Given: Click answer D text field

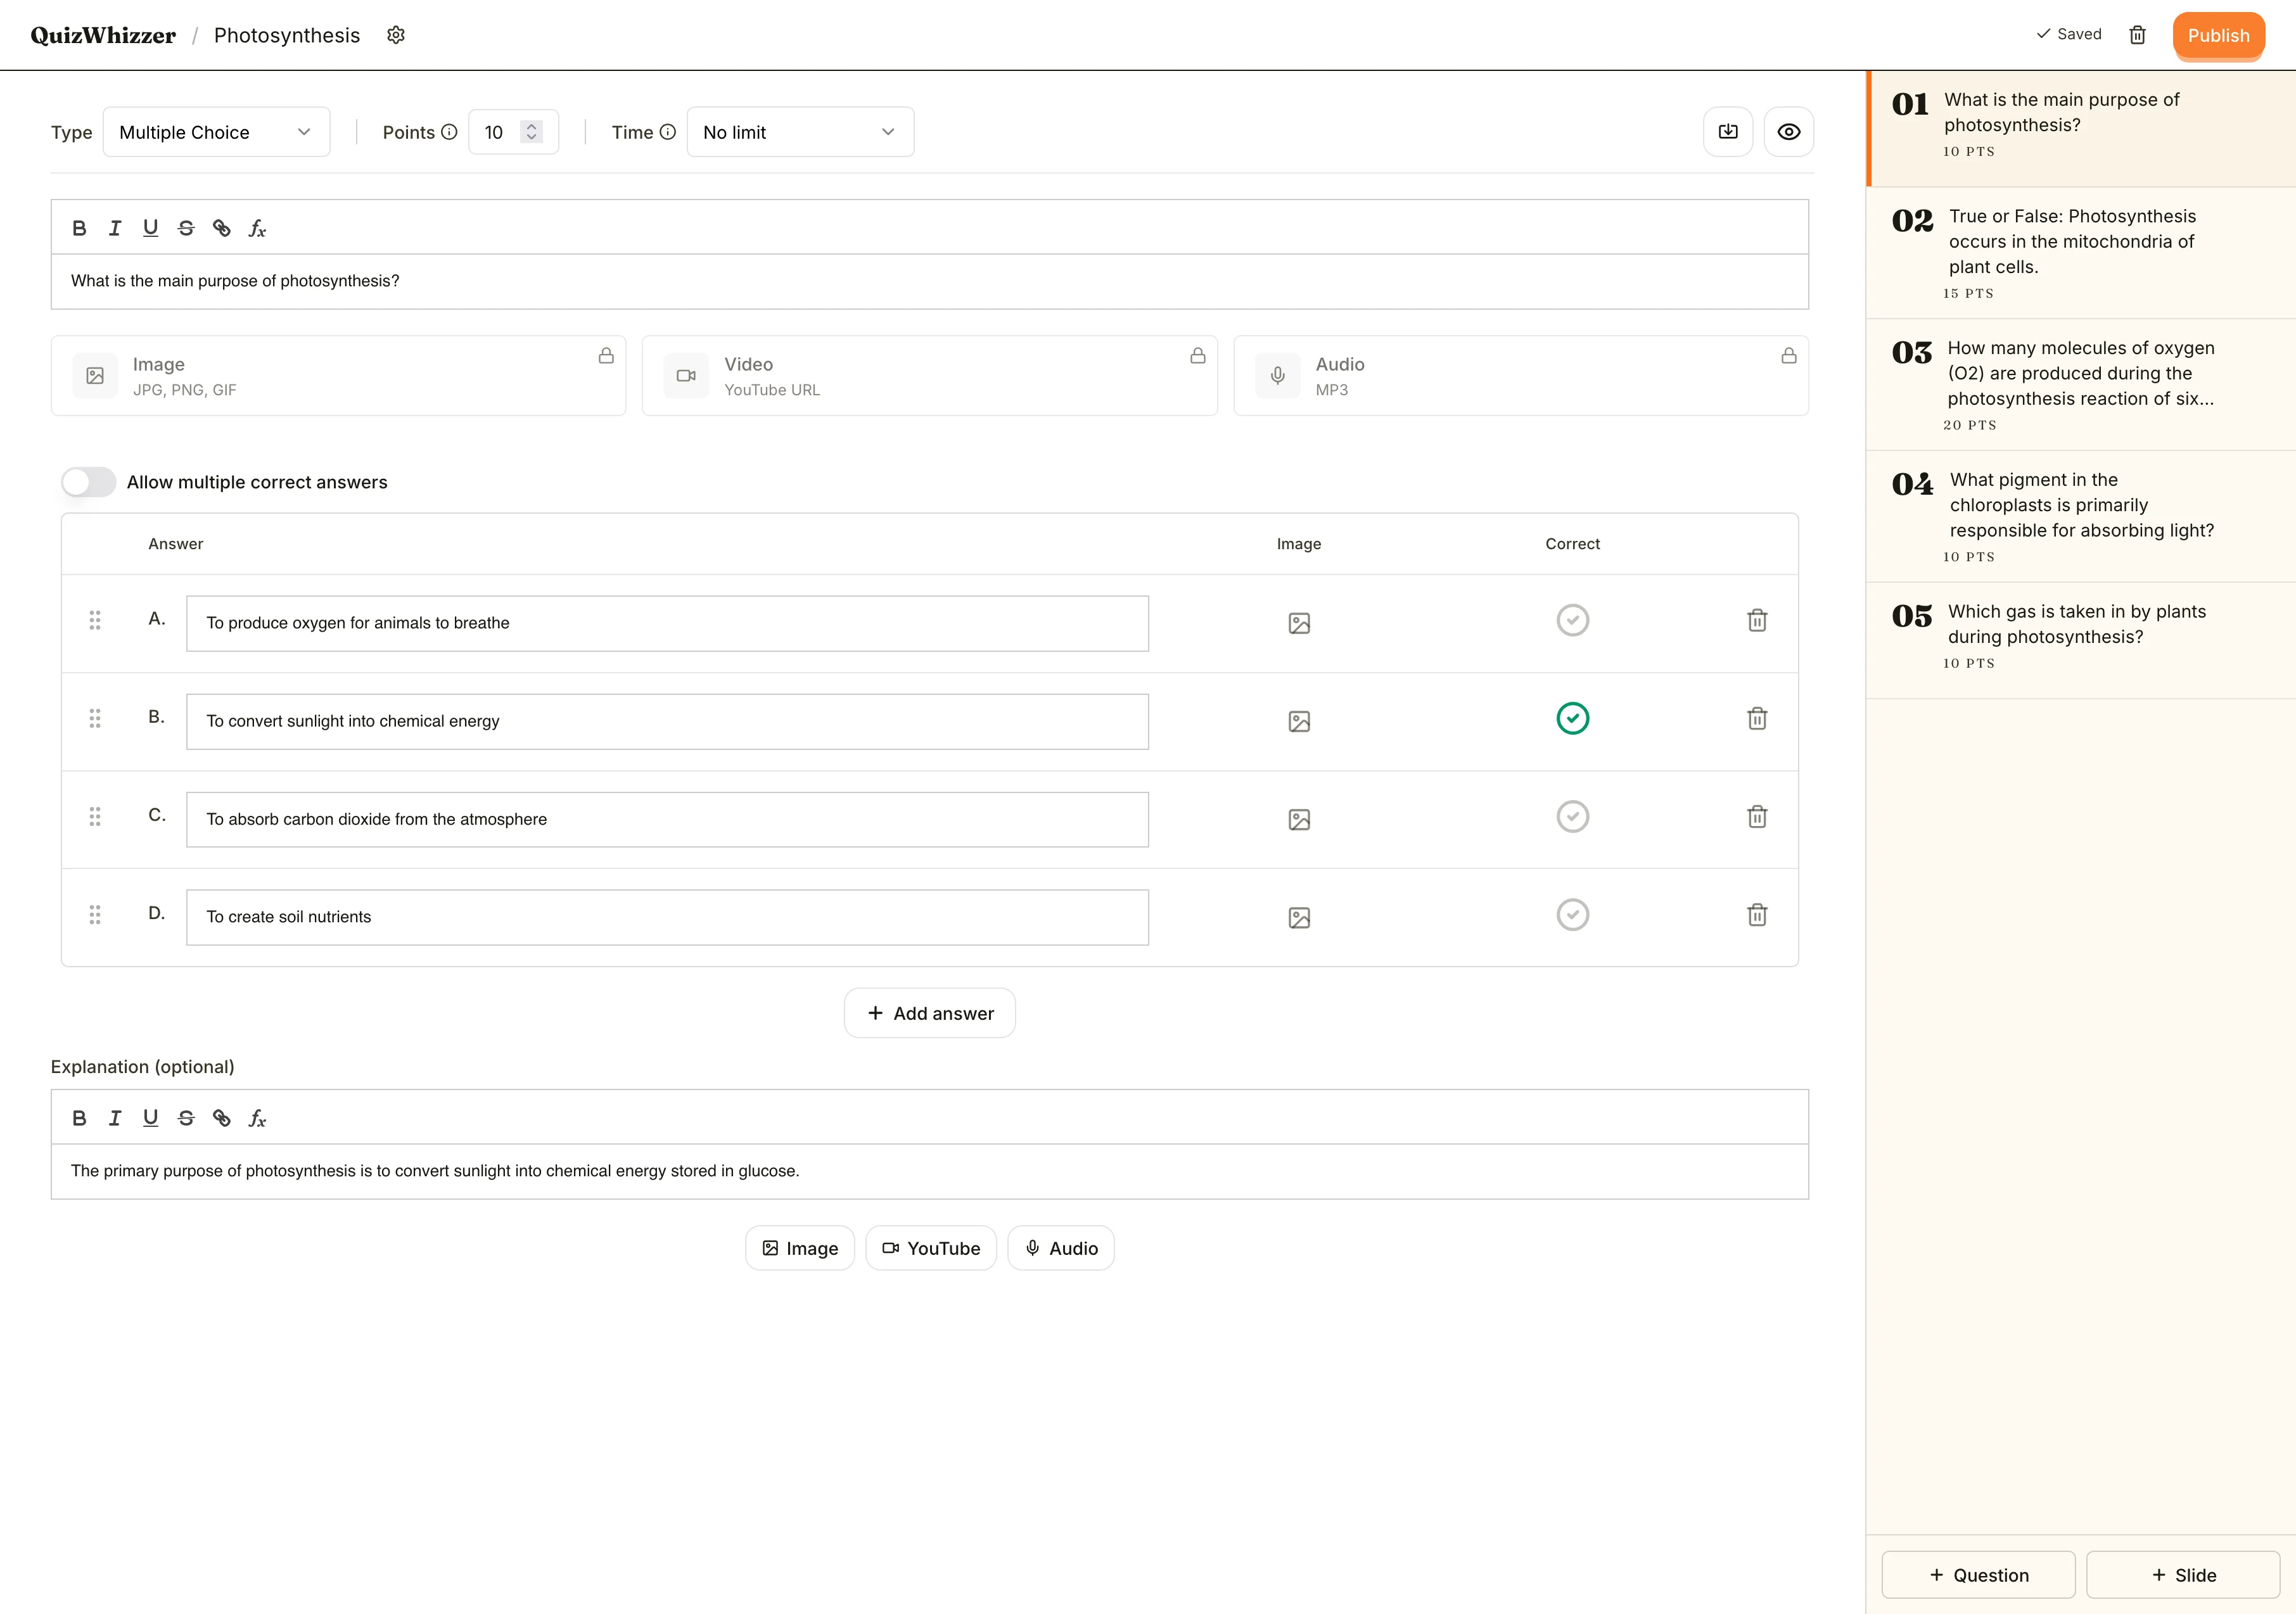Looking at the screenshot, I should click(667, 917).
